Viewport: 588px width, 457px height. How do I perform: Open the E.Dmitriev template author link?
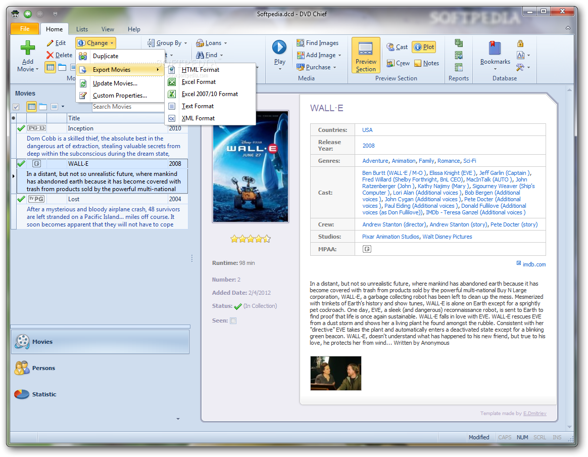[x=535, y=414]
